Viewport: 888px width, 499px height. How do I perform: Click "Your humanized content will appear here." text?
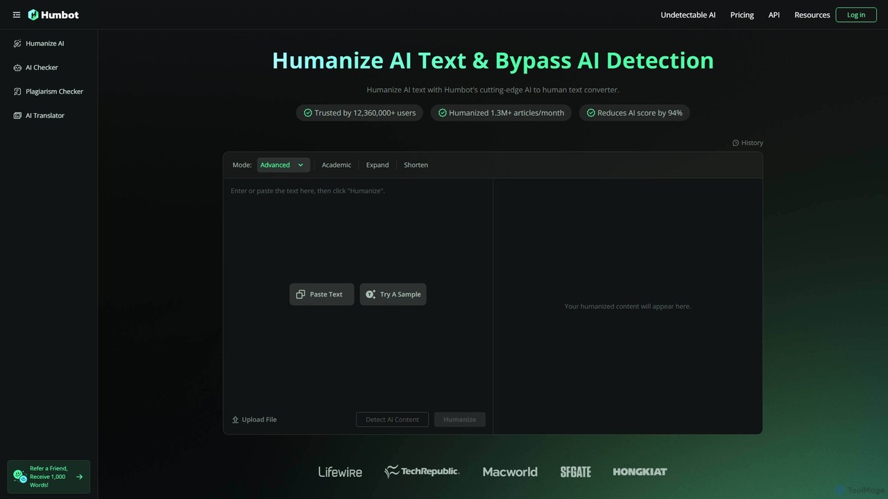tap(628, 306)
